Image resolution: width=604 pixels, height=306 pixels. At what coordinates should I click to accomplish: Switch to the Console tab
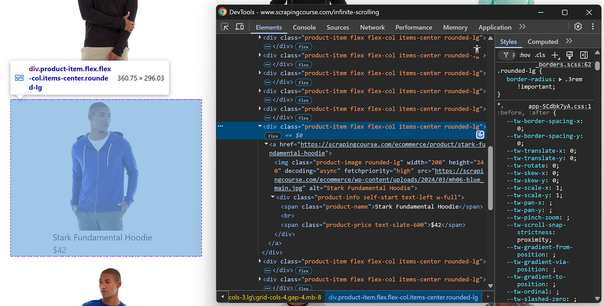304,27
